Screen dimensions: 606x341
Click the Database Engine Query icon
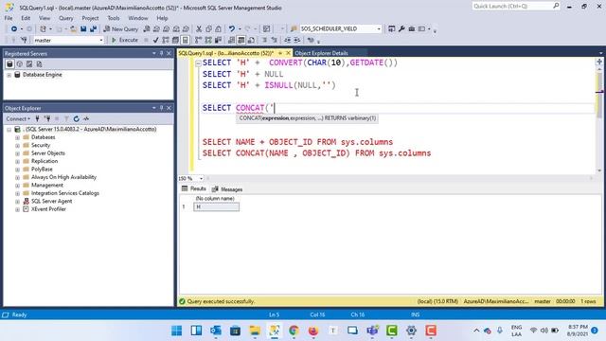pyautogui.click(x=147, y=29)
